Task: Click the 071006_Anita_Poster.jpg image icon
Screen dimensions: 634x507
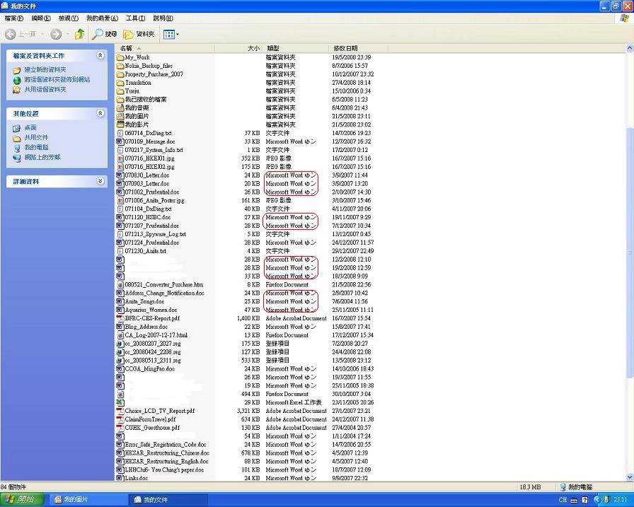Action: pyautogui.click(x=120, y=200)
